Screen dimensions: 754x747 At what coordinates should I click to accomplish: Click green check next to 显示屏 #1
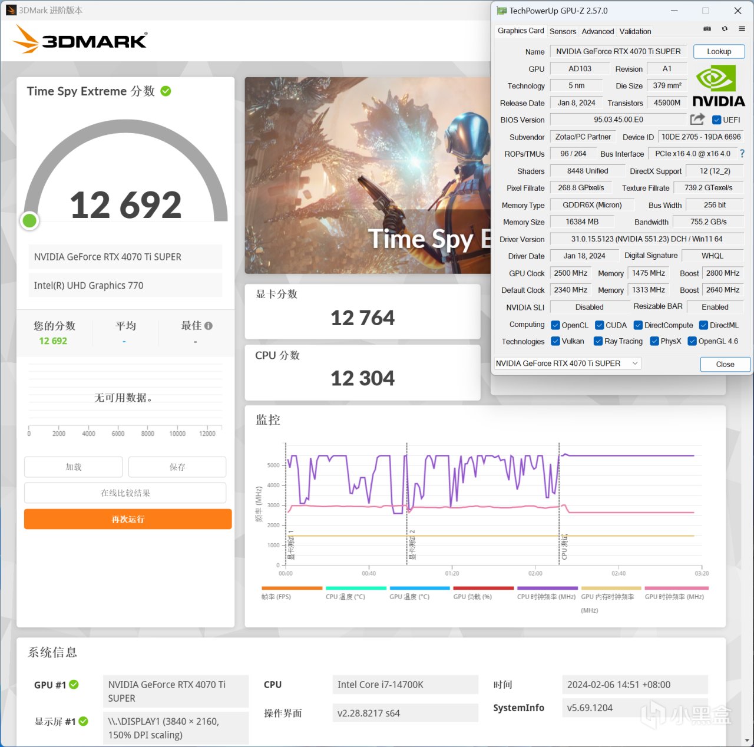click(84, 721)
